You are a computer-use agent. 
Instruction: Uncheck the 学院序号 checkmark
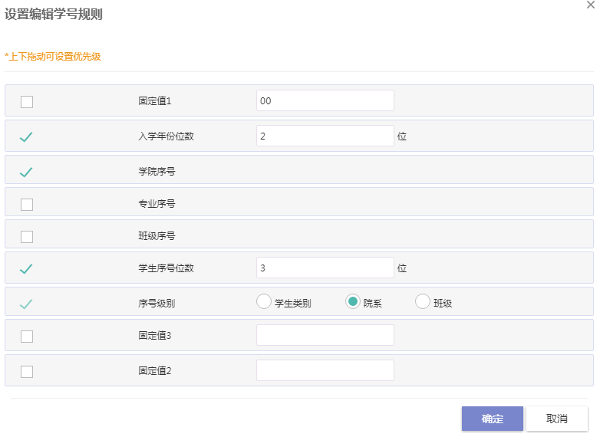pos(26,172)
